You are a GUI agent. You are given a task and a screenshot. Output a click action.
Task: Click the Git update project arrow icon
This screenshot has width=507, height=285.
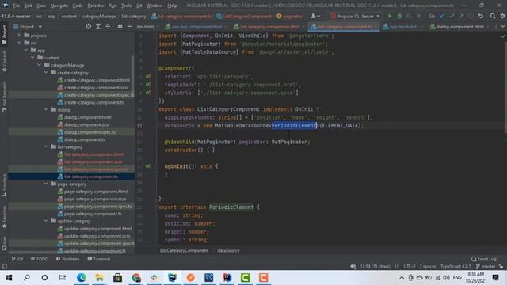[x=442, y=16]
